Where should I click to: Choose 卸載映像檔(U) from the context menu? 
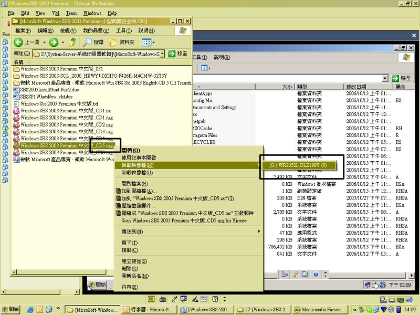coord(188,173)
